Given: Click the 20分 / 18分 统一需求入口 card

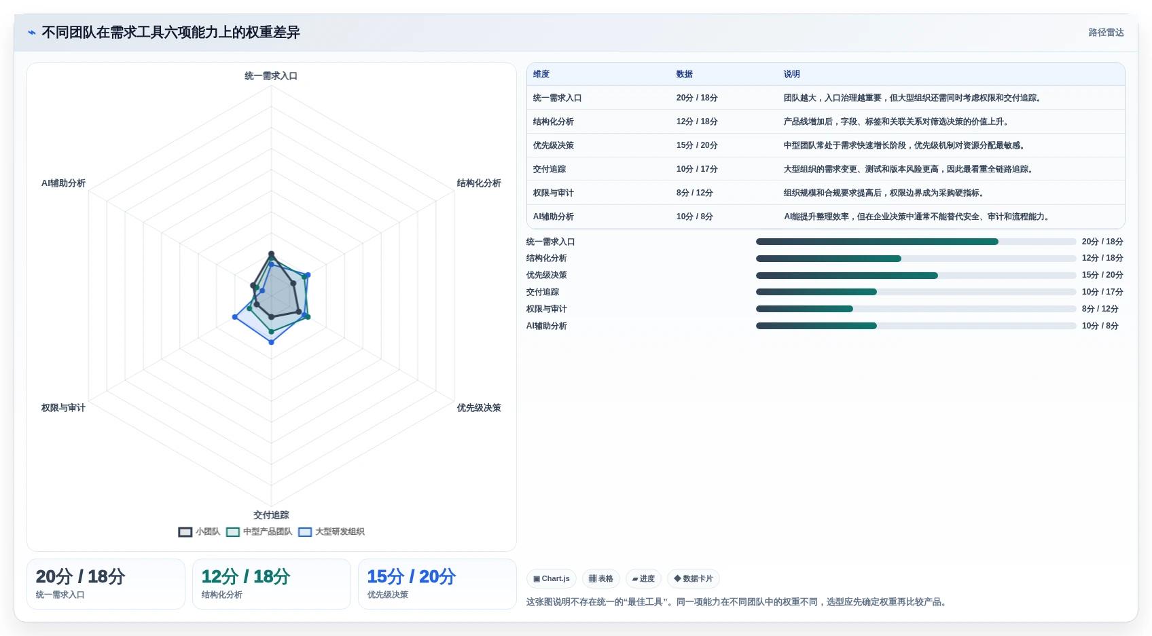Looking at the screenshot, I should 106,584.
